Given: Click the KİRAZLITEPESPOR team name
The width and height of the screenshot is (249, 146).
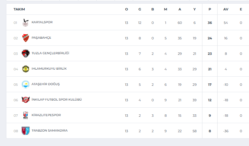Looking at the screenshot, I should [46, 115].
